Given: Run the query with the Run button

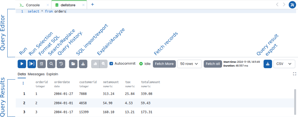Looking at the screenshot, I should (x=22, y=64).
